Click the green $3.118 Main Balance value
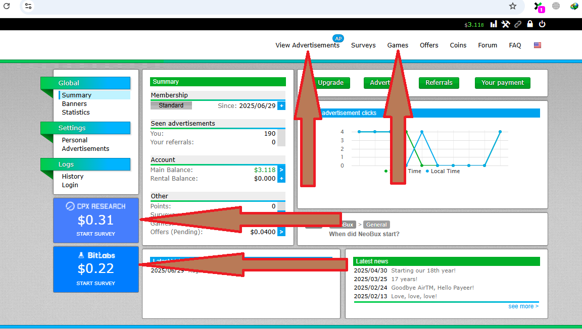 click(x=265, y=170)
